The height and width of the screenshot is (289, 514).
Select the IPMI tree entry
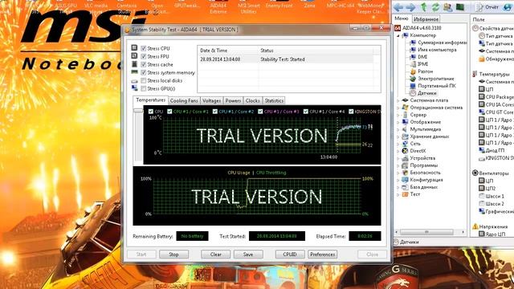coord(422,64)
